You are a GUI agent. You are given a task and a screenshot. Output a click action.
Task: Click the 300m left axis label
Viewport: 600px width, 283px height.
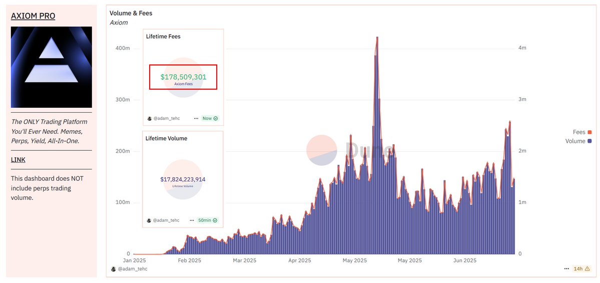[123, 100]
